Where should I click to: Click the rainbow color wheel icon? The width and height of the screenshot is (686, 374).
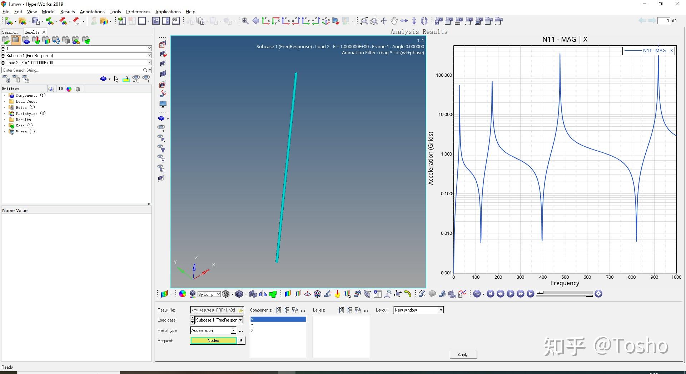click(x=183, y=294)
